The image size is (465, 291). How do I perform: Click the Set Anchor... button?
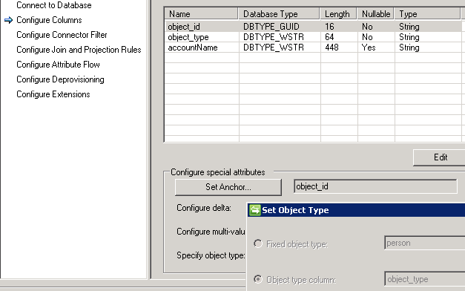[228, 187]
